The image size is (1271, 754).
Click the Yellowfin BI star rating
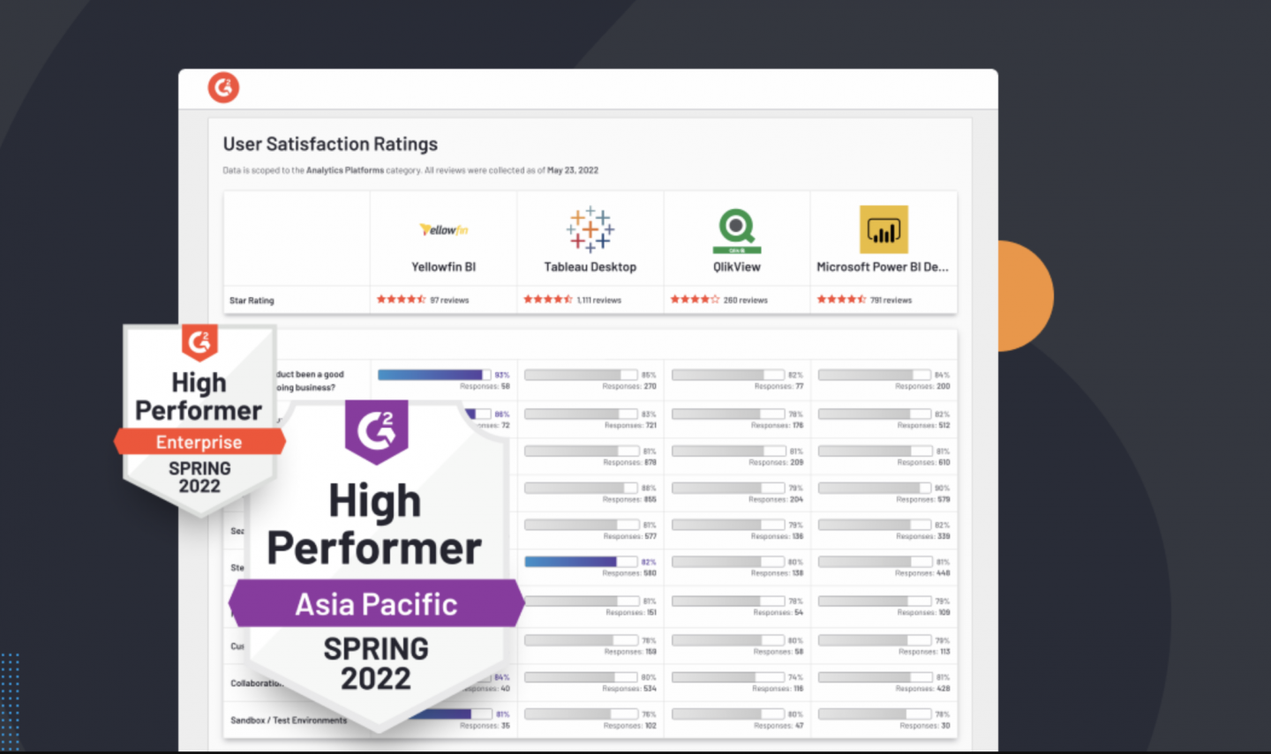(x=401, y=300)
